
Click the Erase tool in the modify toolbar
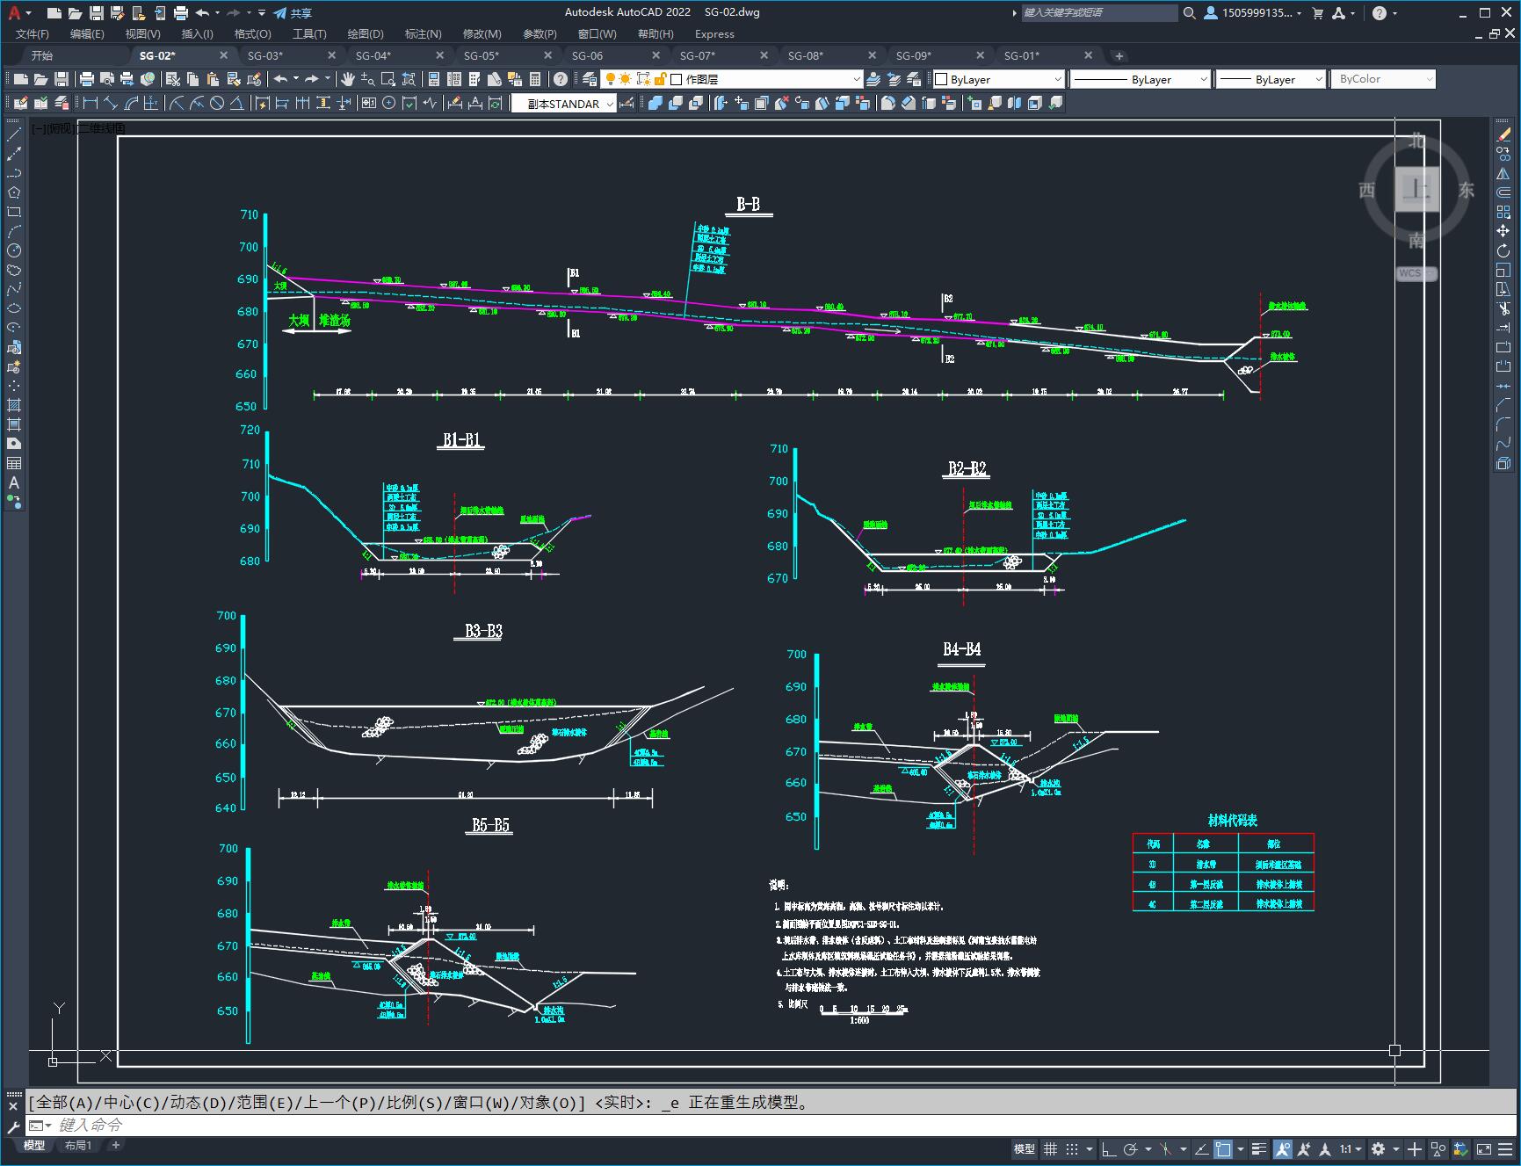point(1503,134)
